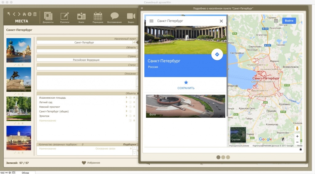
Task: Switch the map to Спутник view
Action: tap(238, 135)
